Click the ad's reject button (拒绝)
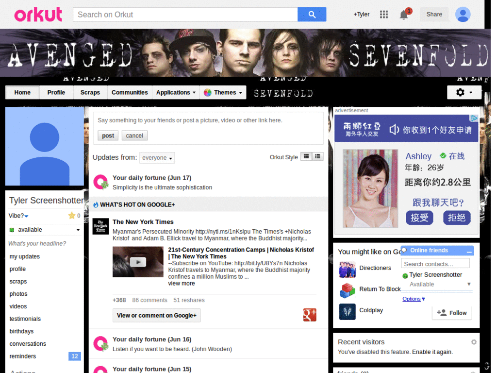The image size is (497, 373). pos(456,218)
